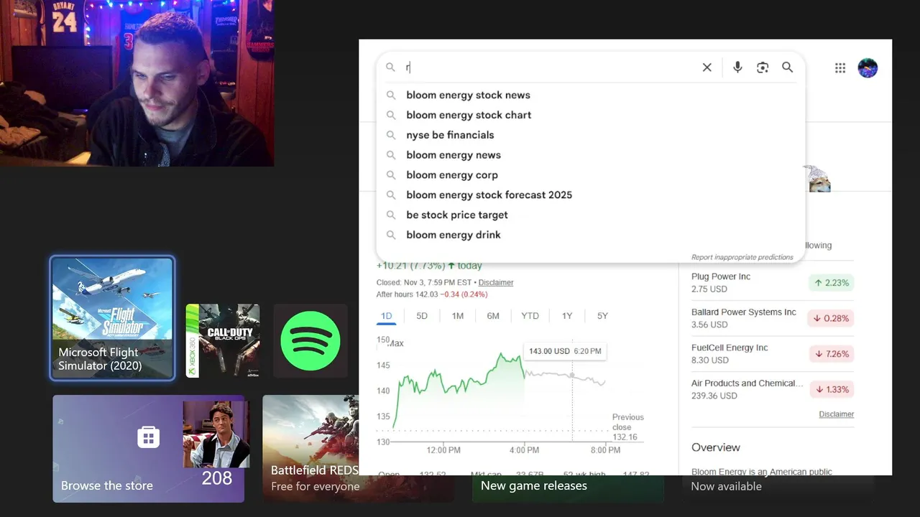Click the '+10.21 (7.73%) today' text

(x=429, y=266)
